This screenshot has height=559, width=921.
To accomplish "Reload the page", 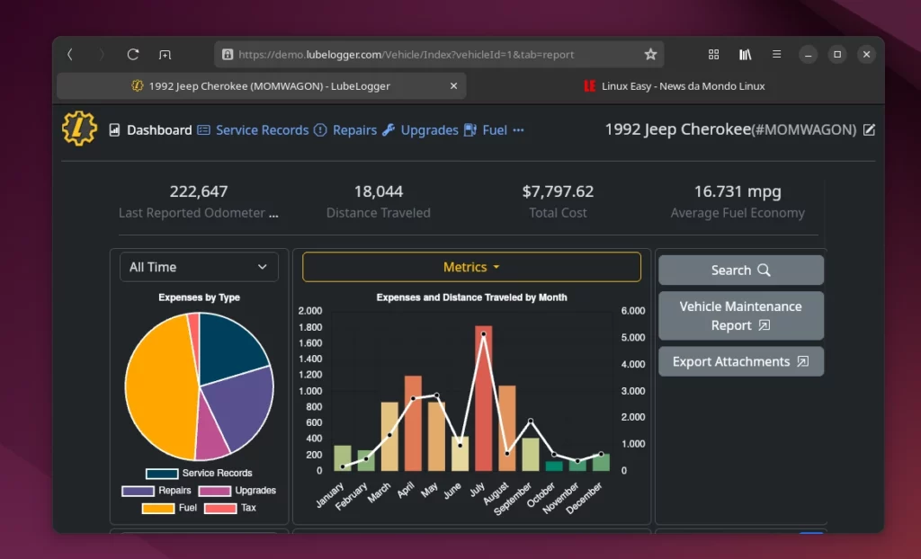I will coord(133,54).
